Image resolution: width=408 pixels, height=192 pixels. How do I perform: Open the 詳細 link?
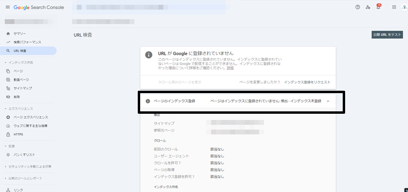tap(230, 68)
